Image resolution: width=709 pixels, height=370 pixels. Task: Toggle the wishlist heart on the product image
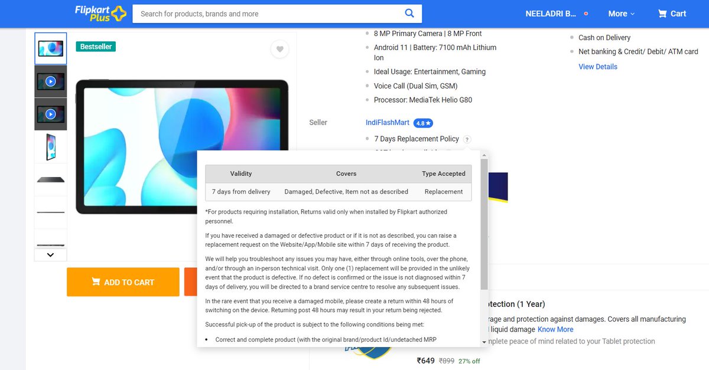pos(279,49)
